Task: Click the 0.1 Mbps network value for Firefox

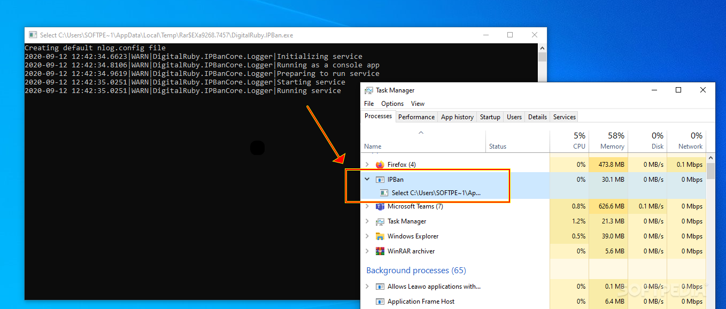Action: click(x=690, y=165)
